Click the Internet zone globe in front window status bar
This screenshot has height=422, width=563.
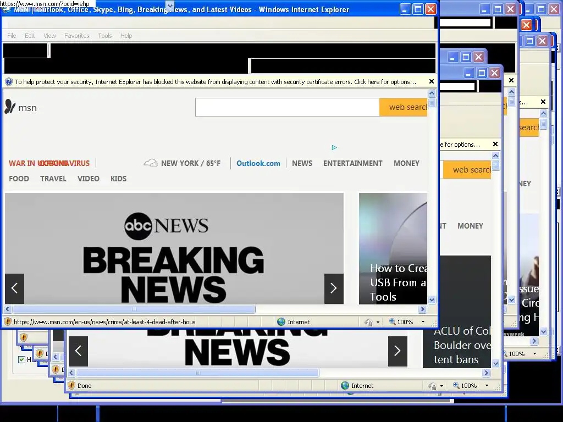(x=281, y=322)
